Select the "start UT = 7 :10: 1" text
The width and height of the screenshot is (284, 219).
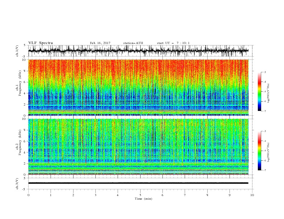coord(173,43)
